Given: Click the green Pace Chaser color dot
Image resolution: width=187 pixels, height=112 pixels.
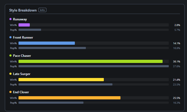Looking at the screenshot, I should [x=10, y=55].
